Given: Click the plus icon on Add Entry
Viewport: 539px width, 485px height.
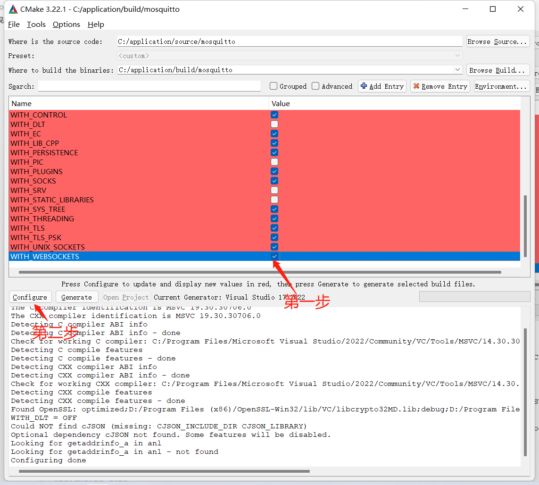Looking at the screenshot, I should (364, 86).
